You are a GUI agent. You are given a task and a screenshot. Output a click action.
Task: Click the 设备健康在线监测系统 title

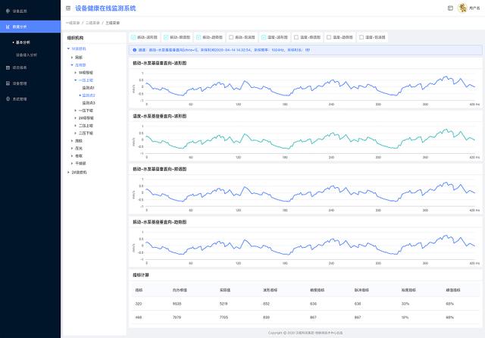105,8
